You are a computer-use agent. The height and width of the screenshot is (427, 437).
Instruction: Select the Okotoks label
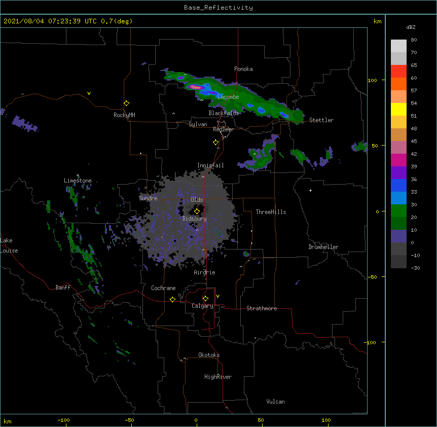coord(209,355)
